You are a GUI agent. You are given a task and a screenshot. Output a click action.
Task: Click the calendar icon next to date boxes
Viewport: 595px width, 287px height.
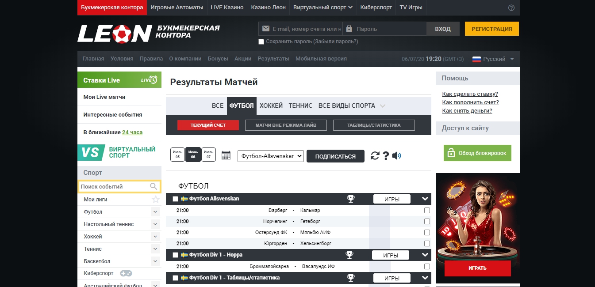point(226,155)
